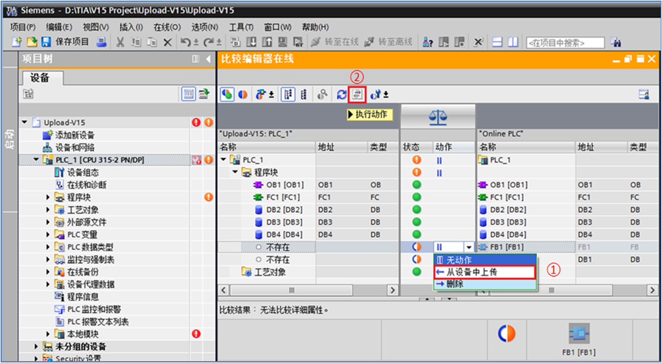Click the cross-reference X icon
Screen dimensions: 662x363
pyautogui.click(x=478, y=42)
